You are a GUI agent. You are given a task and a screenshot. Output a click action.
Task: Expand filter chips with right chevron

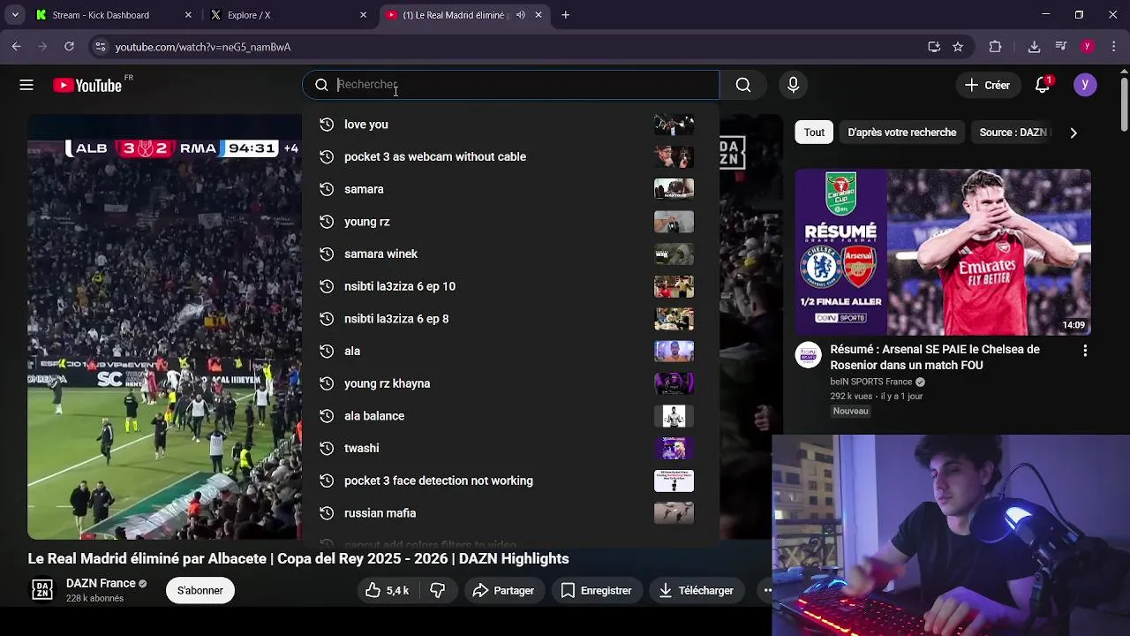(x=1073, y=132)
